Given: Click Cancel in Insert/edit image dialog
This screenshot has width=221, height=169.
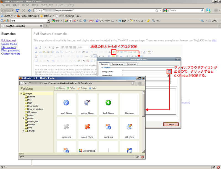Looking at the screenshot, I should tap(171, 124).
